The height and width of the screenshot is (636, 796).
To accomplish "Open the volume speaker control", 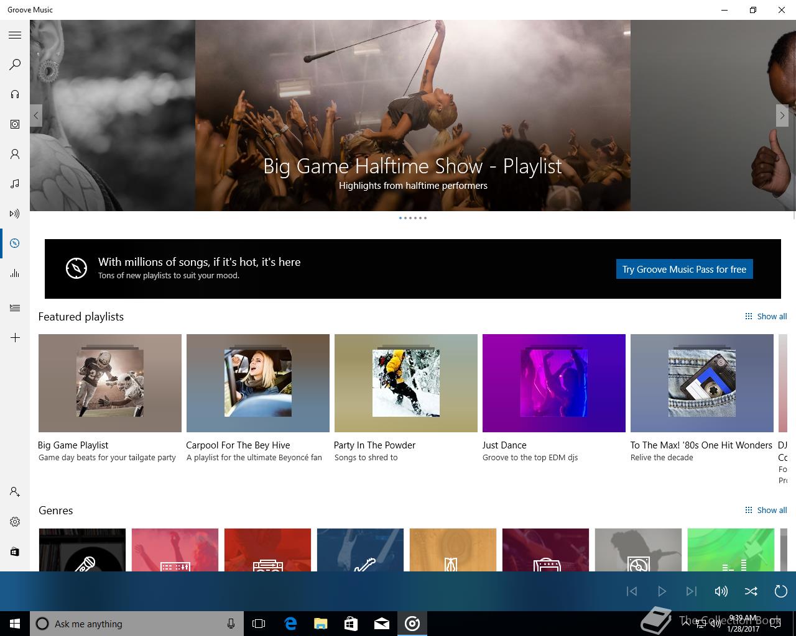I will (x=721, y=591).
